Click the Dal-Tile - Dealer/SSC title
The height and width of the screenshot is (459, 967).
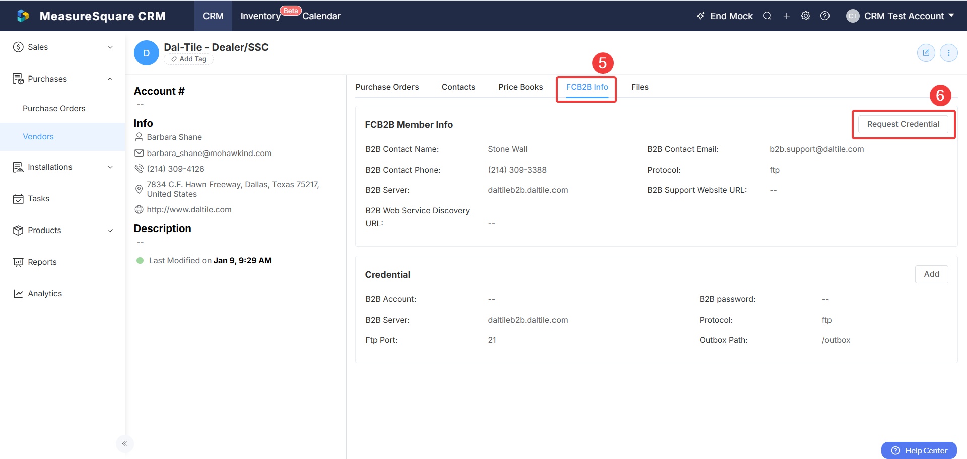point(216,47)
